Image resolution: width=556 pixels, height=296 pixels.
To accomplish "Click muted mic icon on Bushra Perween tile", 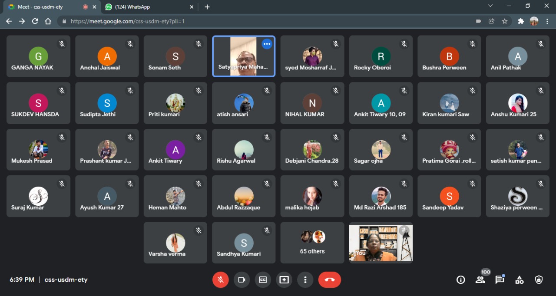I will [472, 44].
